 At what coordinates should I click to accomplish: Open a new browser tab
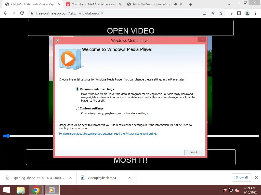tap(191, 5)
